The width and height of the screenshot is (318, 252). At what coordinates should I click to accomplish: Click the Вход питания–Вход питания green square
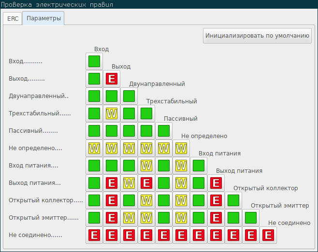pyautogui.click(x=199, y=166)
